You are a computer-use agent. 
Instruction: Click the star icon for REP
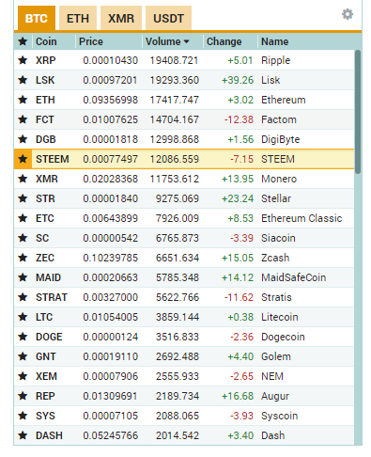pos(23,396)
